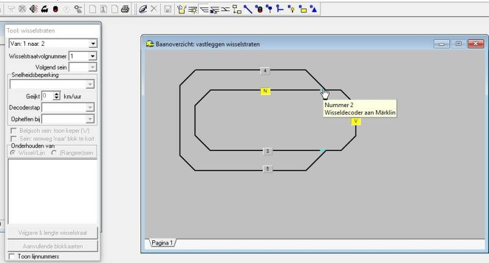489x263 pixels.
Task: Switch to the 'Pagina 1' tab
Action: click(162, 243)
